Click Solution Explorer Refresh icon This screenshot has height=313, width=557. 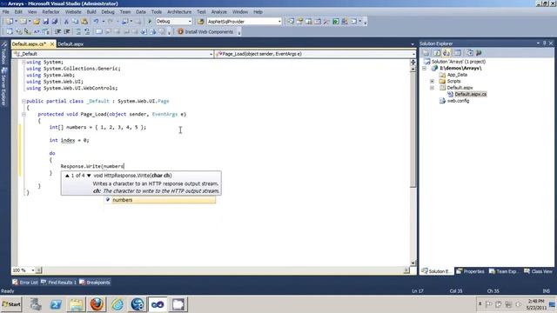437,53
